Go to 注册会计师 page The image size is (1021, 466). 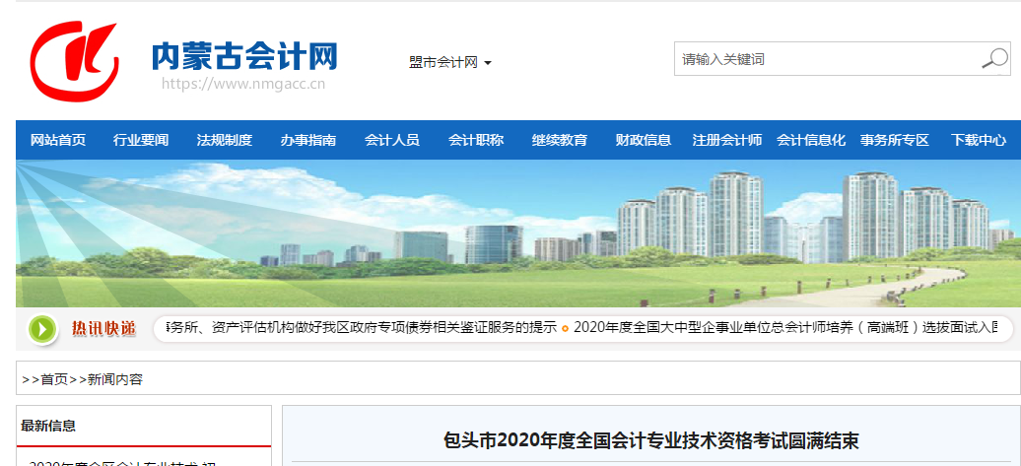[727, 140]
